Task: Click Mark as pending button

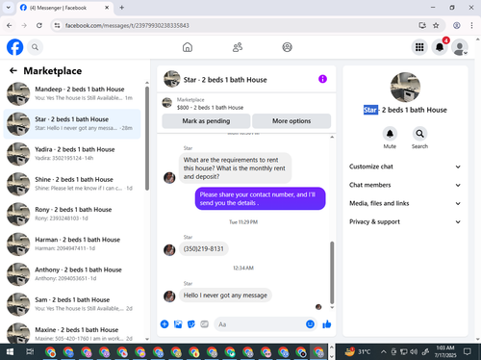Action: (x=206, y=121)
